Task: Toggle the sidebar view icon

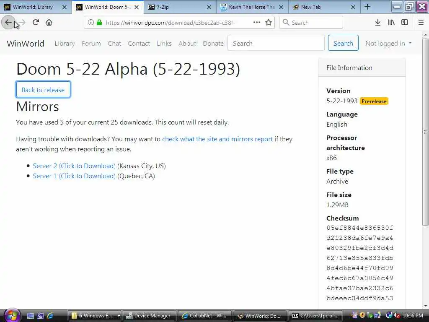Action: point(405,23)
